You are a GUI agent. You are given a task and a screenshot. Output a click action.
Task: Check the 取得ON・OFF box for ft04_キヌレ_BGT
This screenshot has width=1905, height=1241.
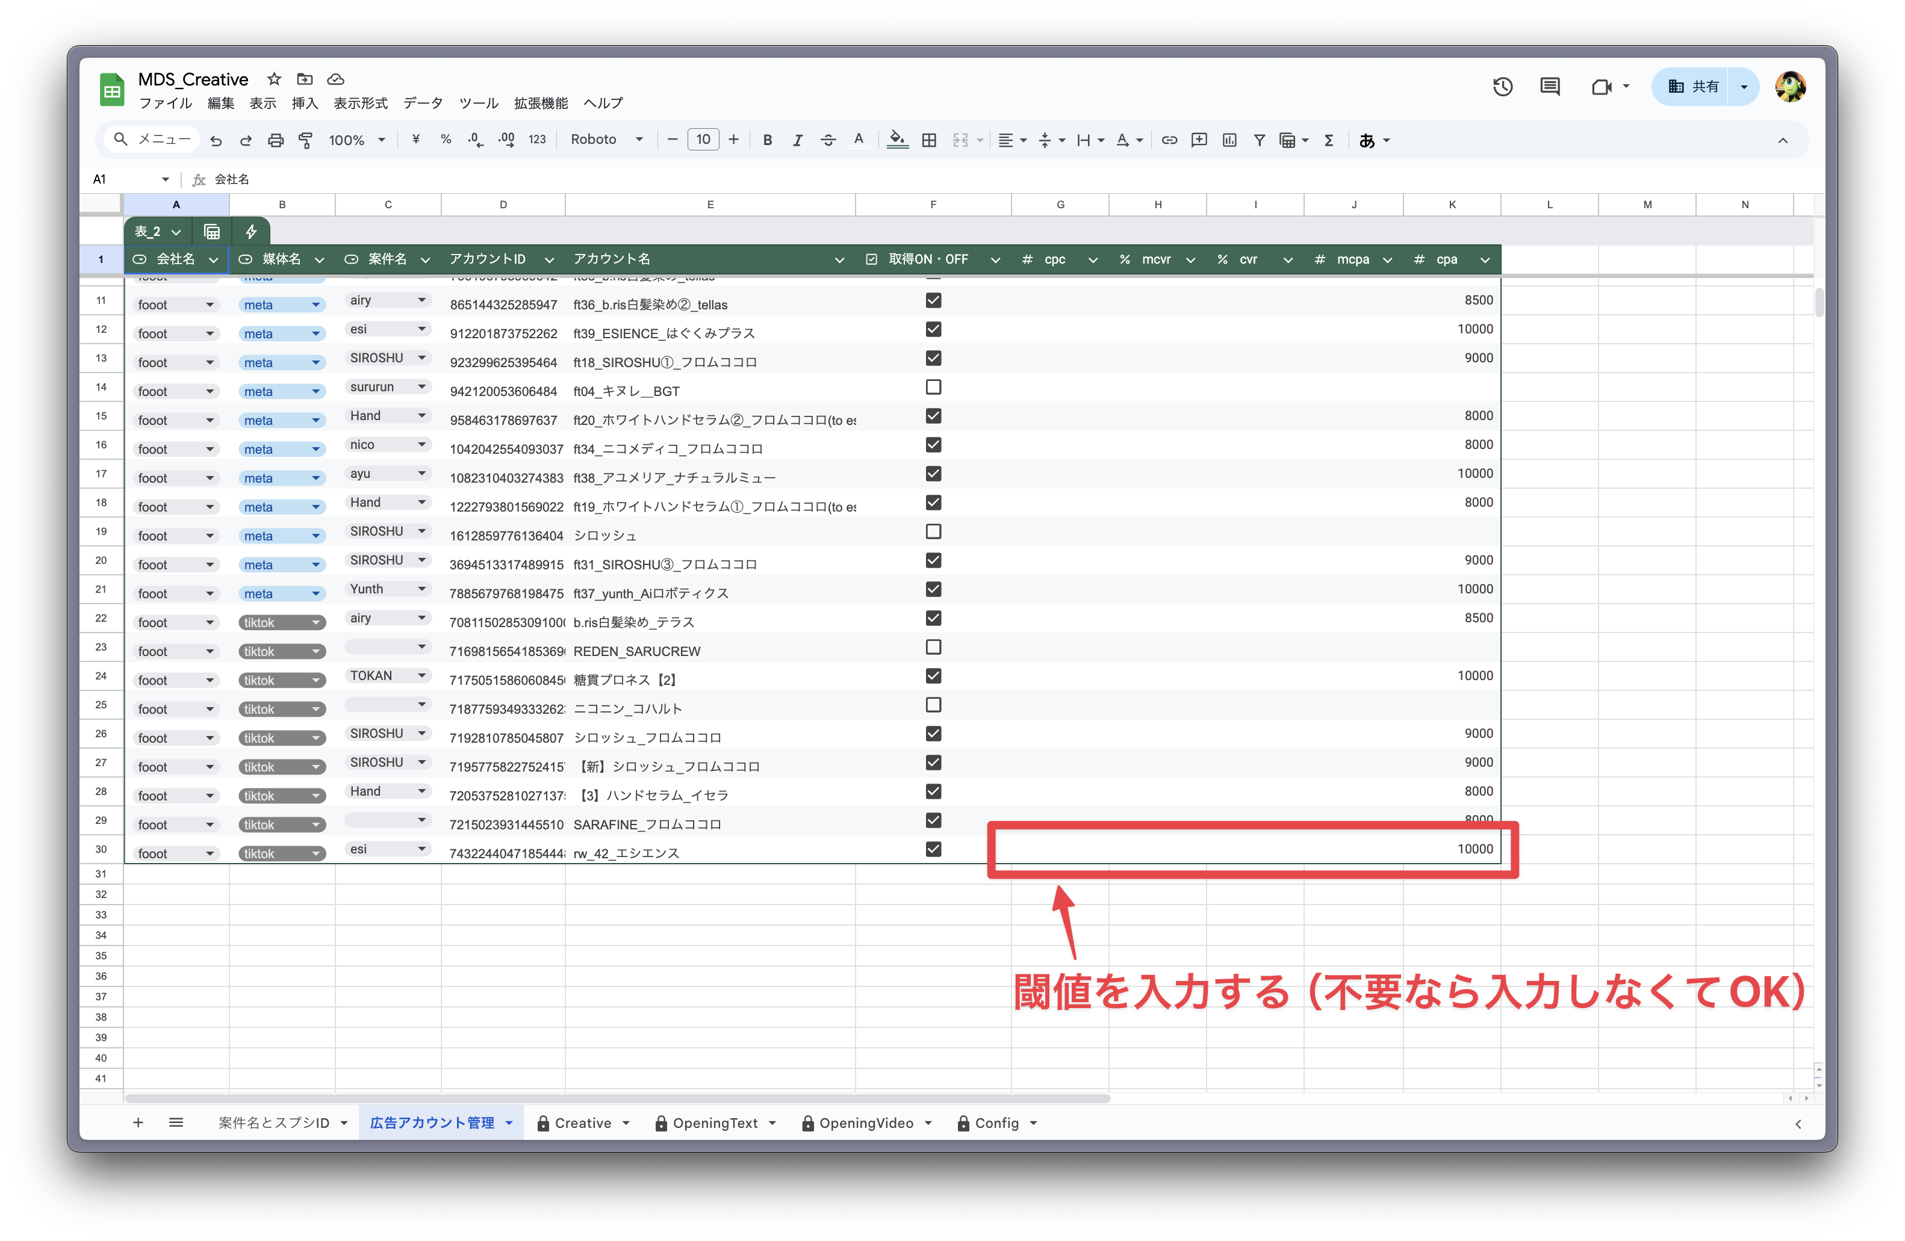933,387
